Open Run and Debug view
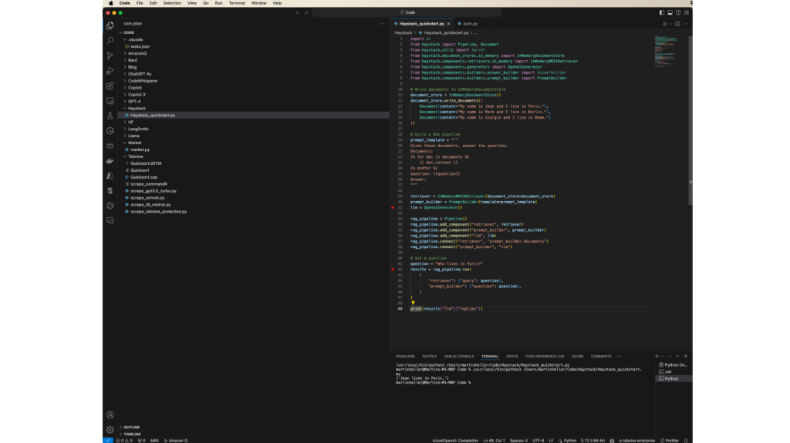Image resolution: width=790 pixels, height=443 pixels. point(110,70)
